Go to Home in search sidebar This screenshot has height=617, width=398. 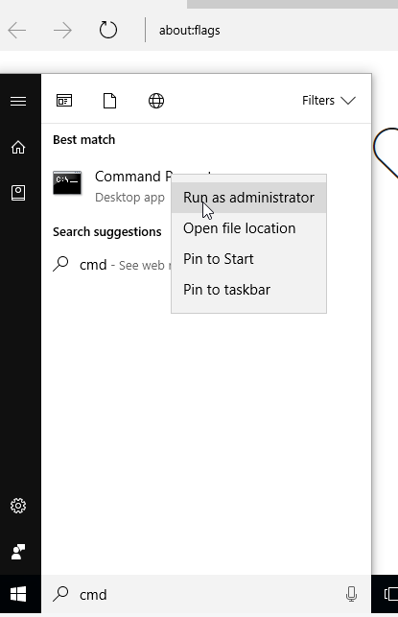pos(18,147)
